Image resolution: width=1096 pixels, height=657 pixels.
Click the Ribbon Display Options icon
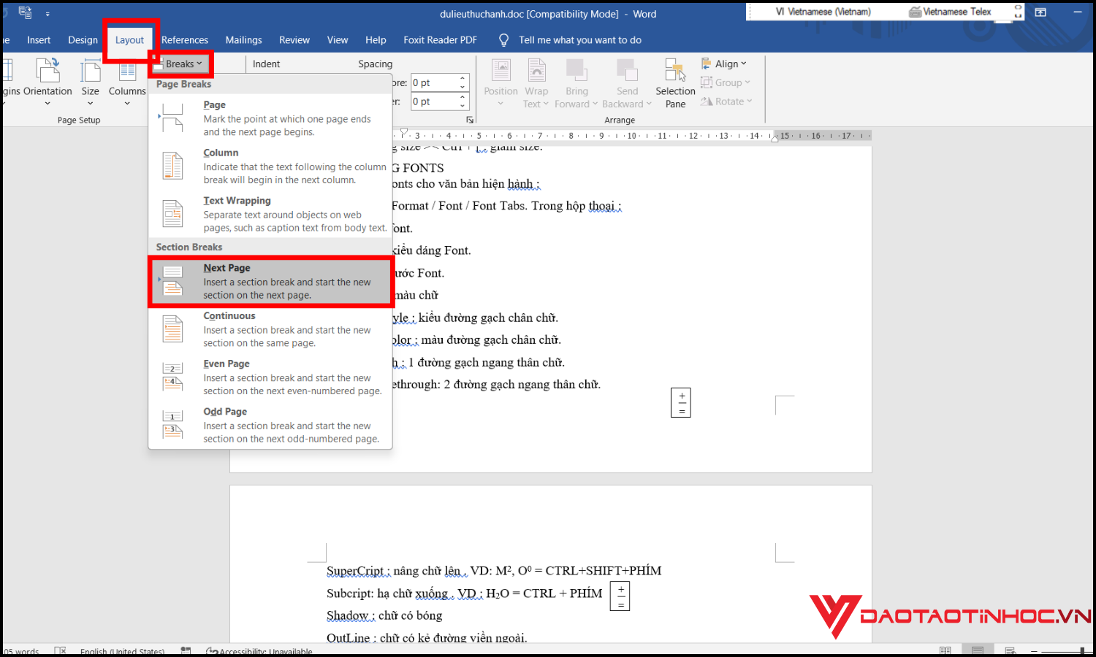click(x=1040, y=12)
